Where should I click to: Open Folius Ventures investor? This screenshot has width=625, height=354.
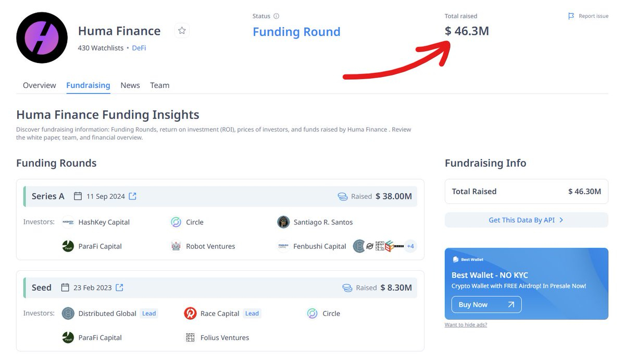point(225,337)
